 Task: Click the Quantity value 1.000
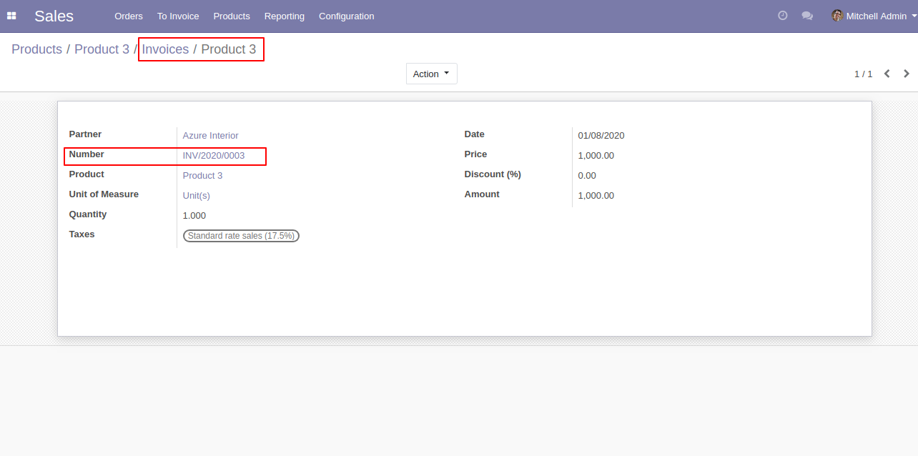click(194, 215)
